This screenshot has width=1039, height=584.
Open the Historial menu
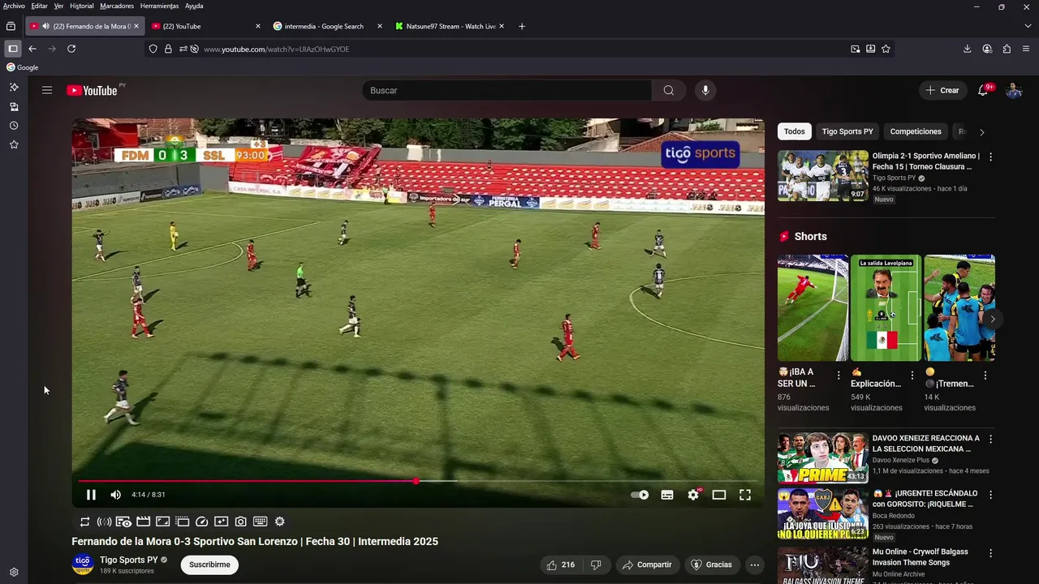[x=82, y=6]
